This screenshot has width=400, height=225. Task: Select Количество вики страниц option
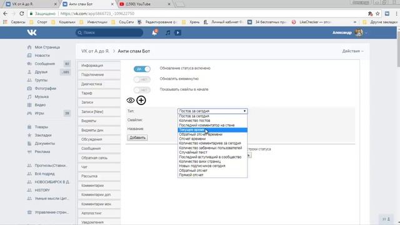click(212, 161)
